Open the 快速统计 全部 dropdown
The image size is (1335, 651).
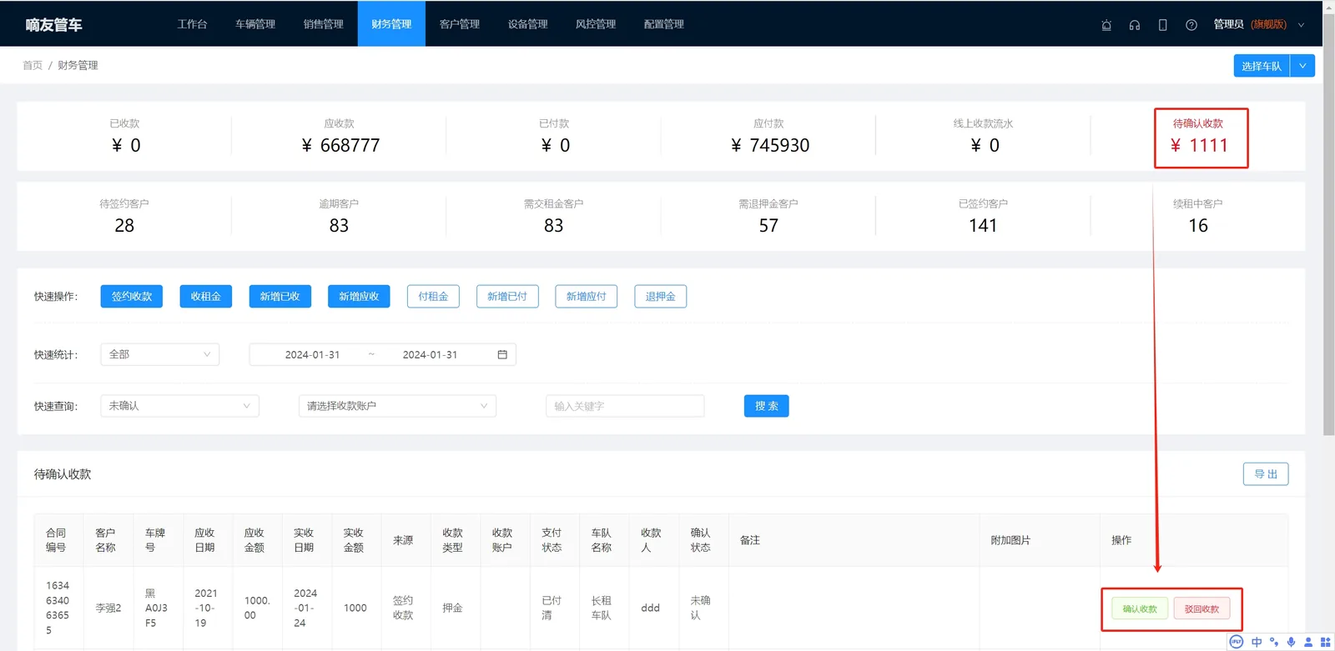[159, 354]
